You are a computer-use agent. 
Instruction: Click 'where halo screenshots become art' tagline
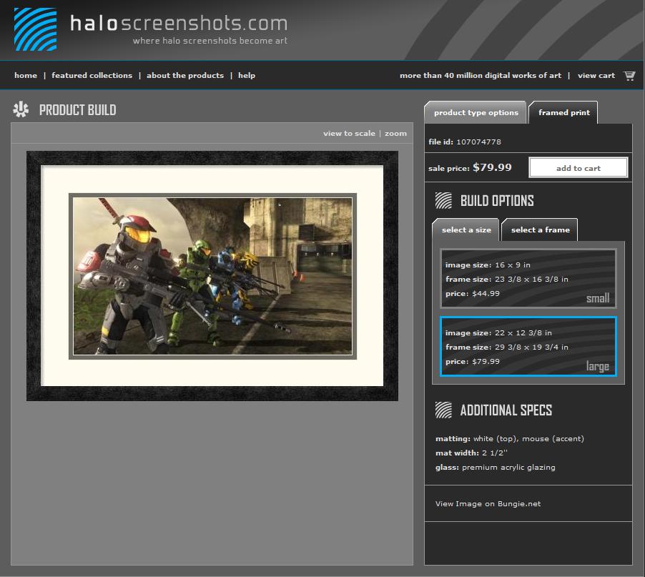(x=210, y=41)
